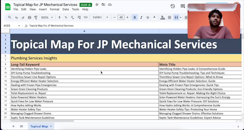244x130 pixels.
Task: Activate the paint format tool
Action: tap(36, 18)
